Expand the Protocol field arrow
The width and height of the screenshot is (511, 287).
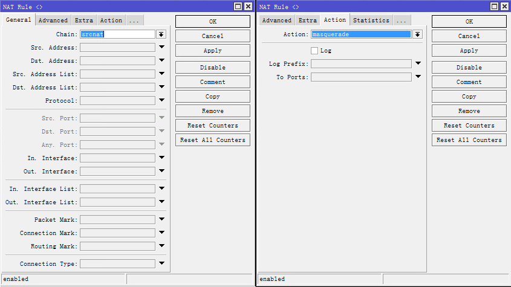[161, 100]
